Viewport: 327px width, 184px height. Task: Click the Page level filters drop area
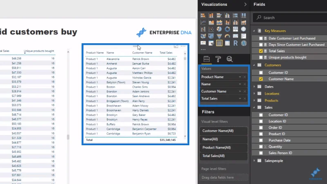tap(224, 177)
